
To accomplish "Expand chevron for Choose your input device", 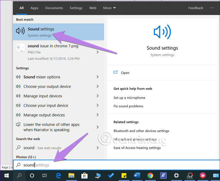I will [98, 105].
